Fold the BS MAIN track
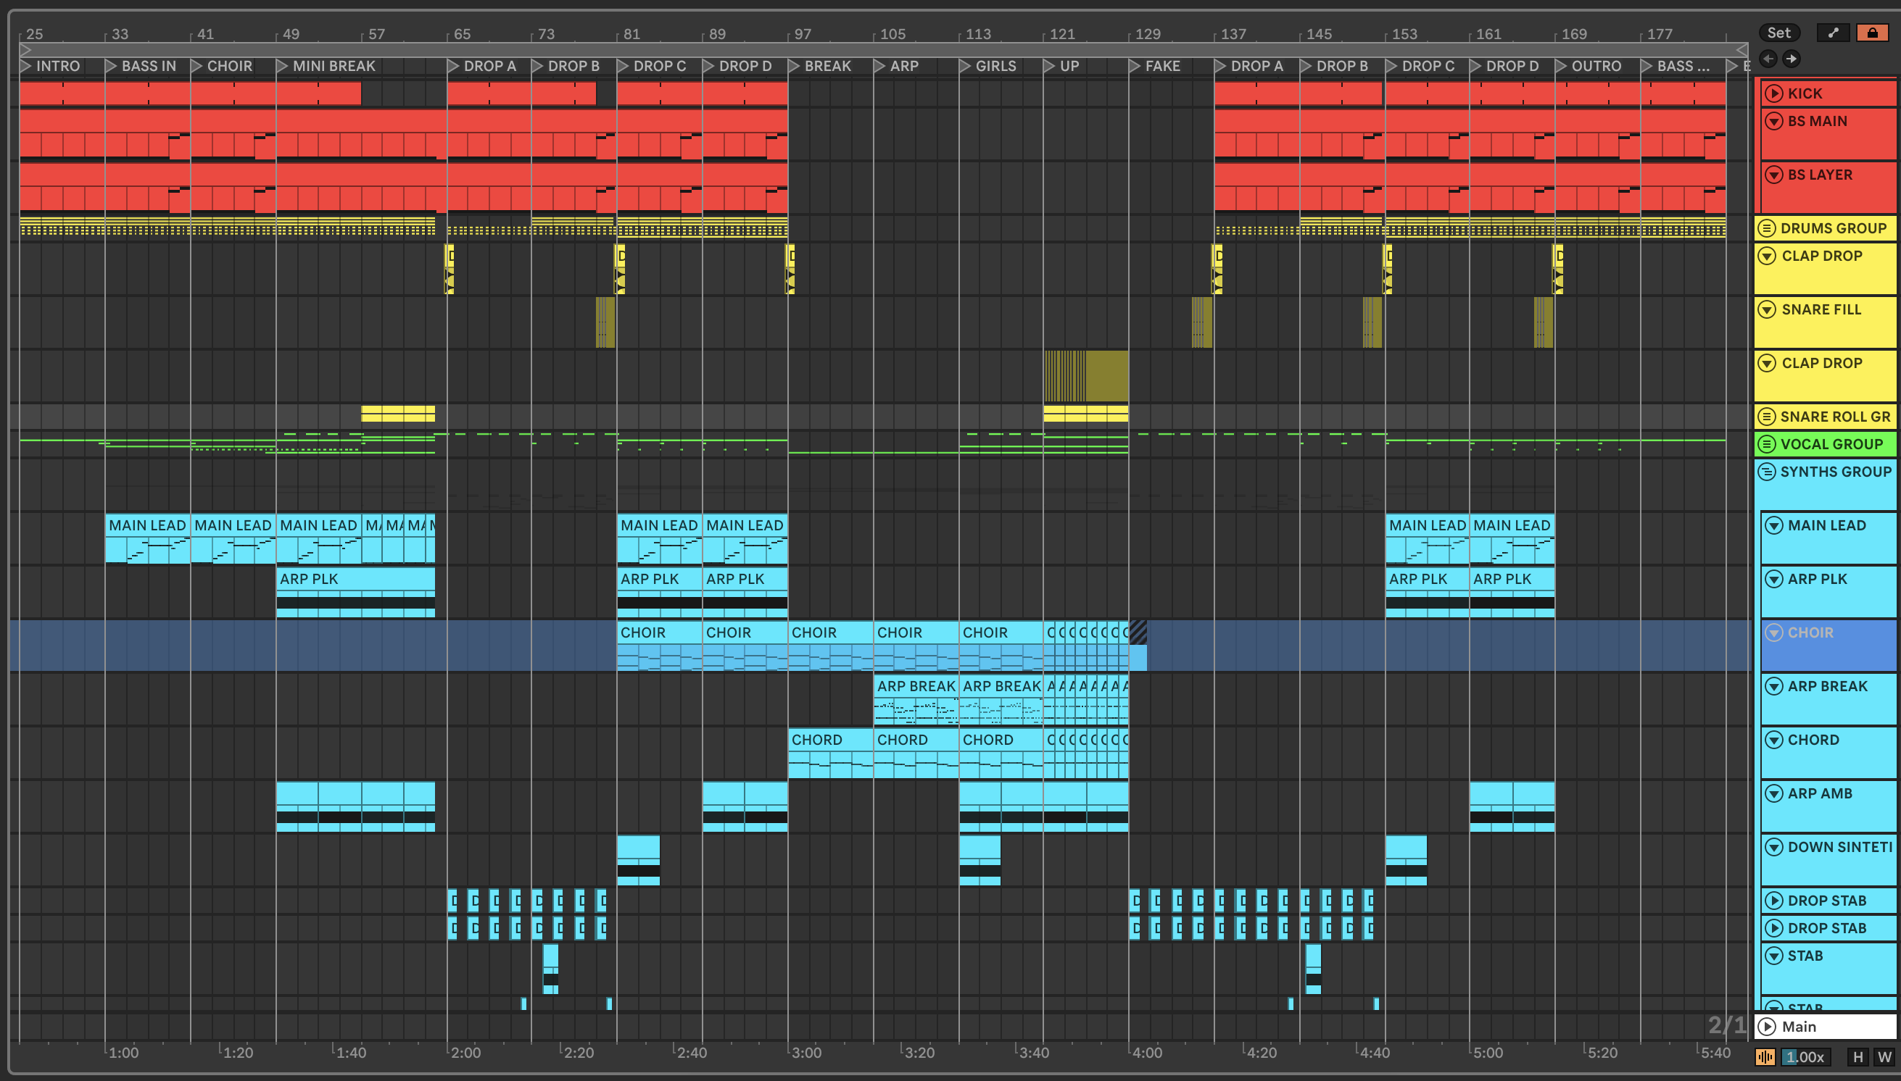1901x1081 pixels. 1774,121
